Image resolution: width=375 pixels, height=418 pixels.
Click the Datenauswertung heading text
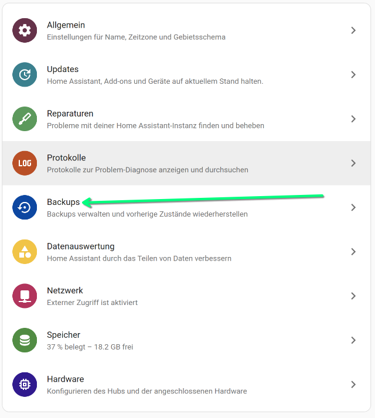pos(80,246)
